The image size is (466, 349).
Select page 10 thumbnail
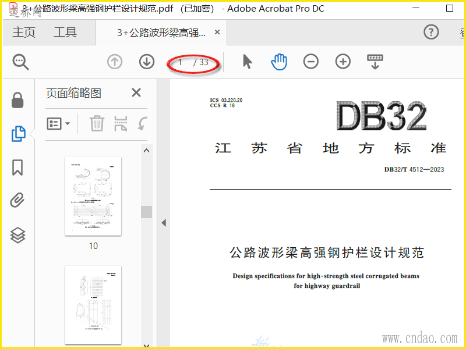tap(93, 196)
